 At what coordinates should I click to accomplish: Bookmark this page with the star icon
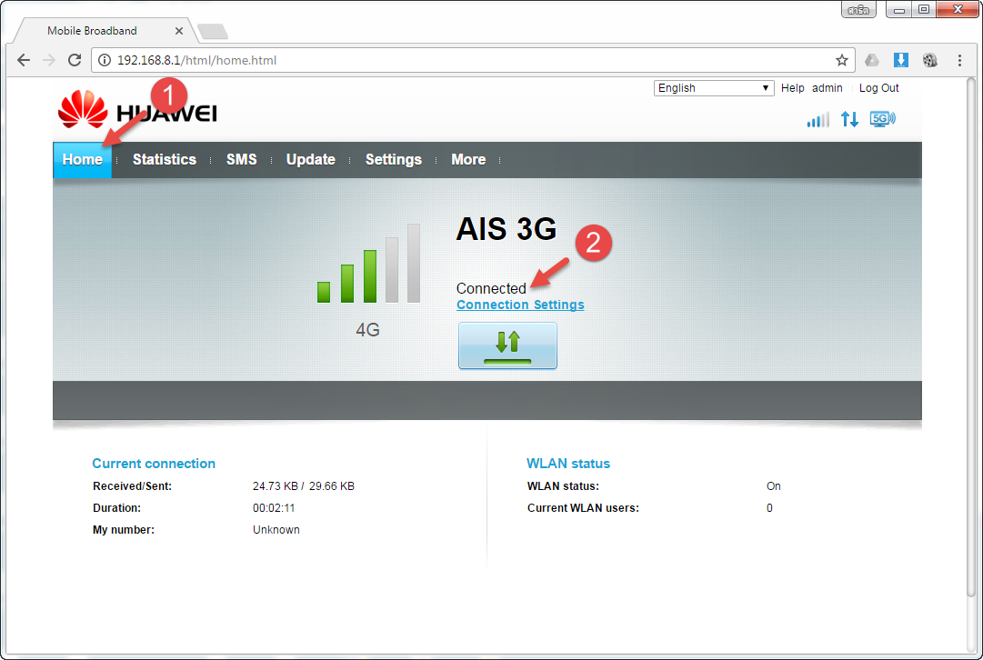click(841, 60)
